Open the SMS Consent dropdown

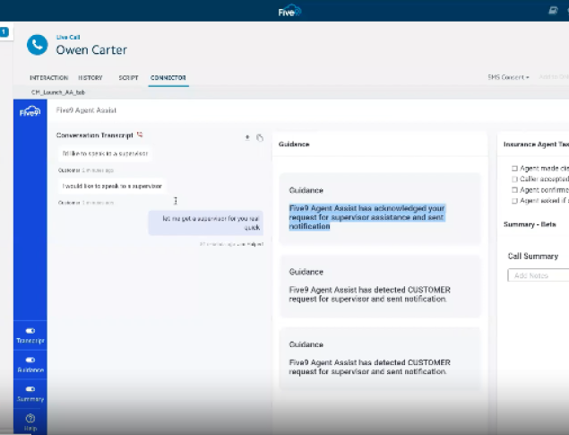[508, 78]
